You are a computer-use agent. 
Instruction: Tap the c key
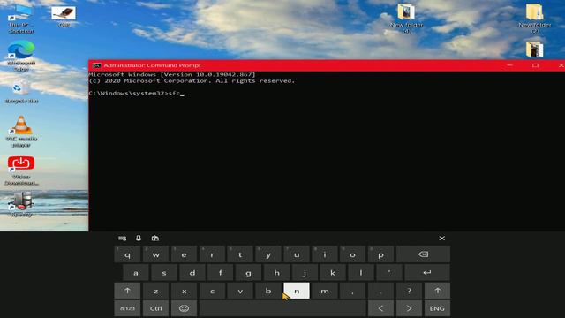(x=212, y=291)
